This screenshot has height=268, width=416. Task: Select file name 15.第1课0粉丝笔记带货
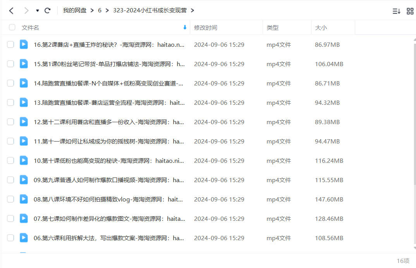(109, 64)
